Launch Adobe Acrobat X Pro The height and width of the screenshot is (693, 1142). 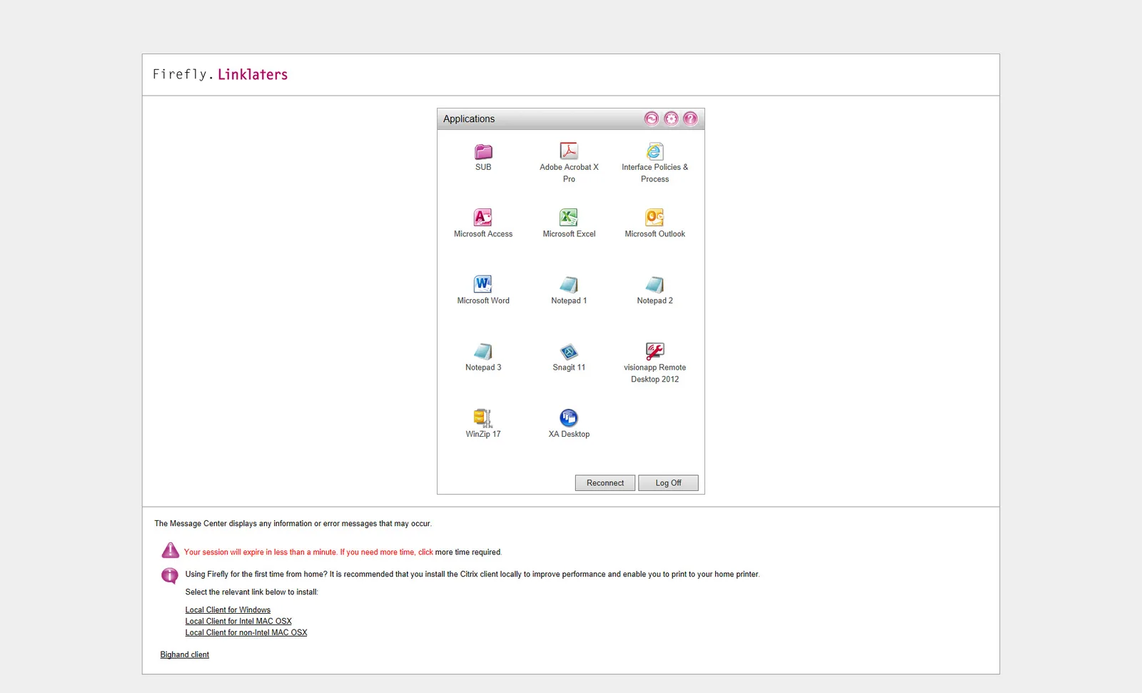[569, 163]
